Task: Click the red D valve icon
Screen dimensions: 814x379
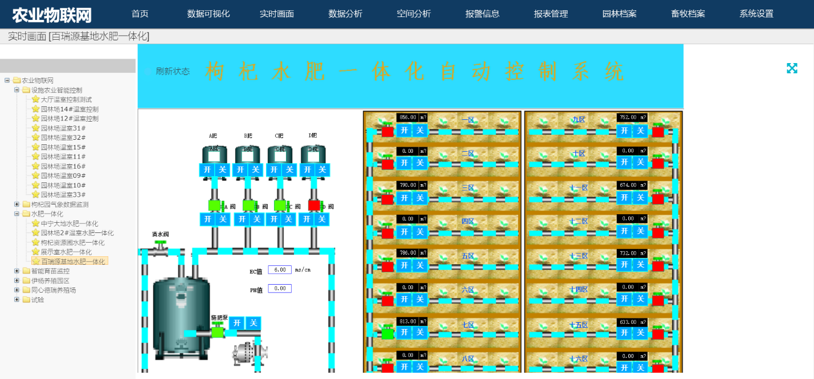Action: coord(314,205)
